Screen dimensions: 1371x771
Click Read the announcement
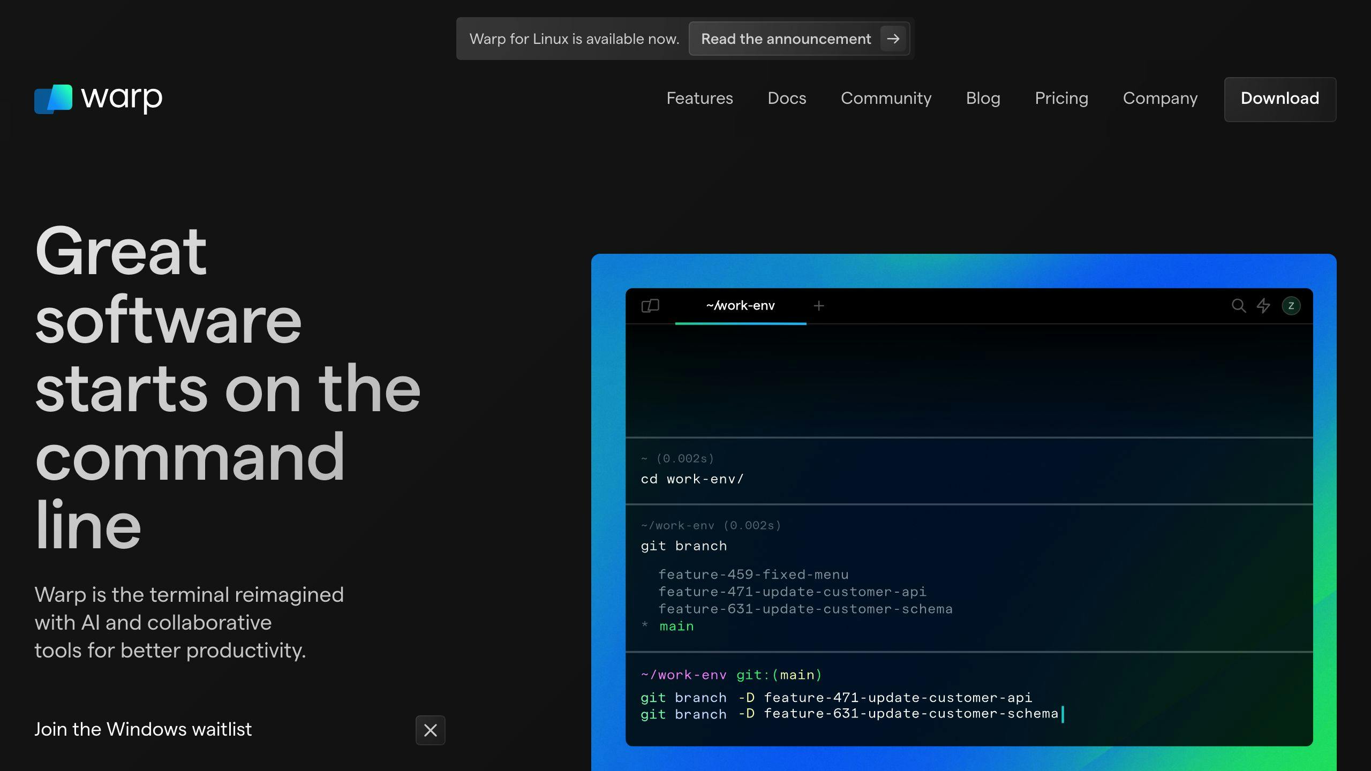786,39
